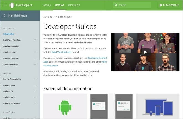This screenshot has width=183, height=119.
Task: Click the App Basics section heading
Action: [9, 28]
